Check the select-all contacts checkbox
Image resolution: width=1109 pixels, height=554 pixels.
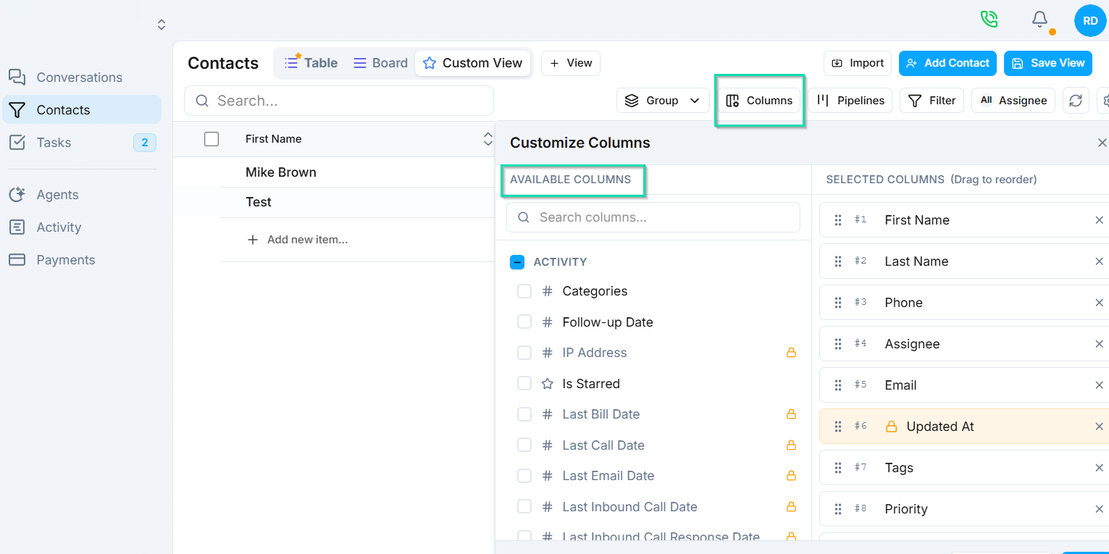(212, 139)
